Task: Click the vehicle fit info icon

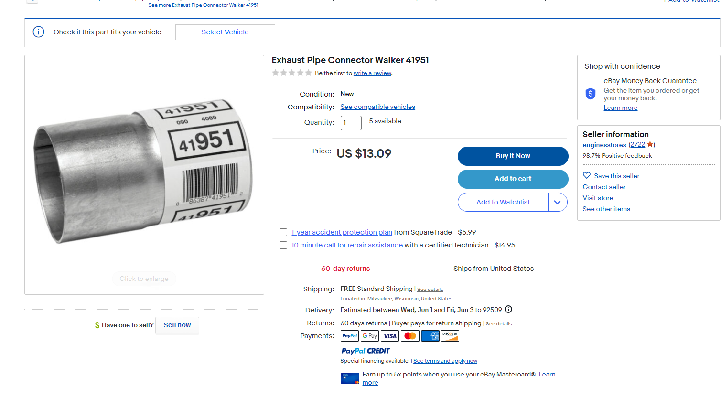Action: 38,32
